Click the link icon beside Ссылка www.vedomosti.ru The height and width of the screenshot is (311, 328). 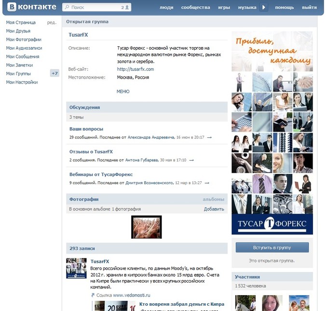[x=93, y=295]
